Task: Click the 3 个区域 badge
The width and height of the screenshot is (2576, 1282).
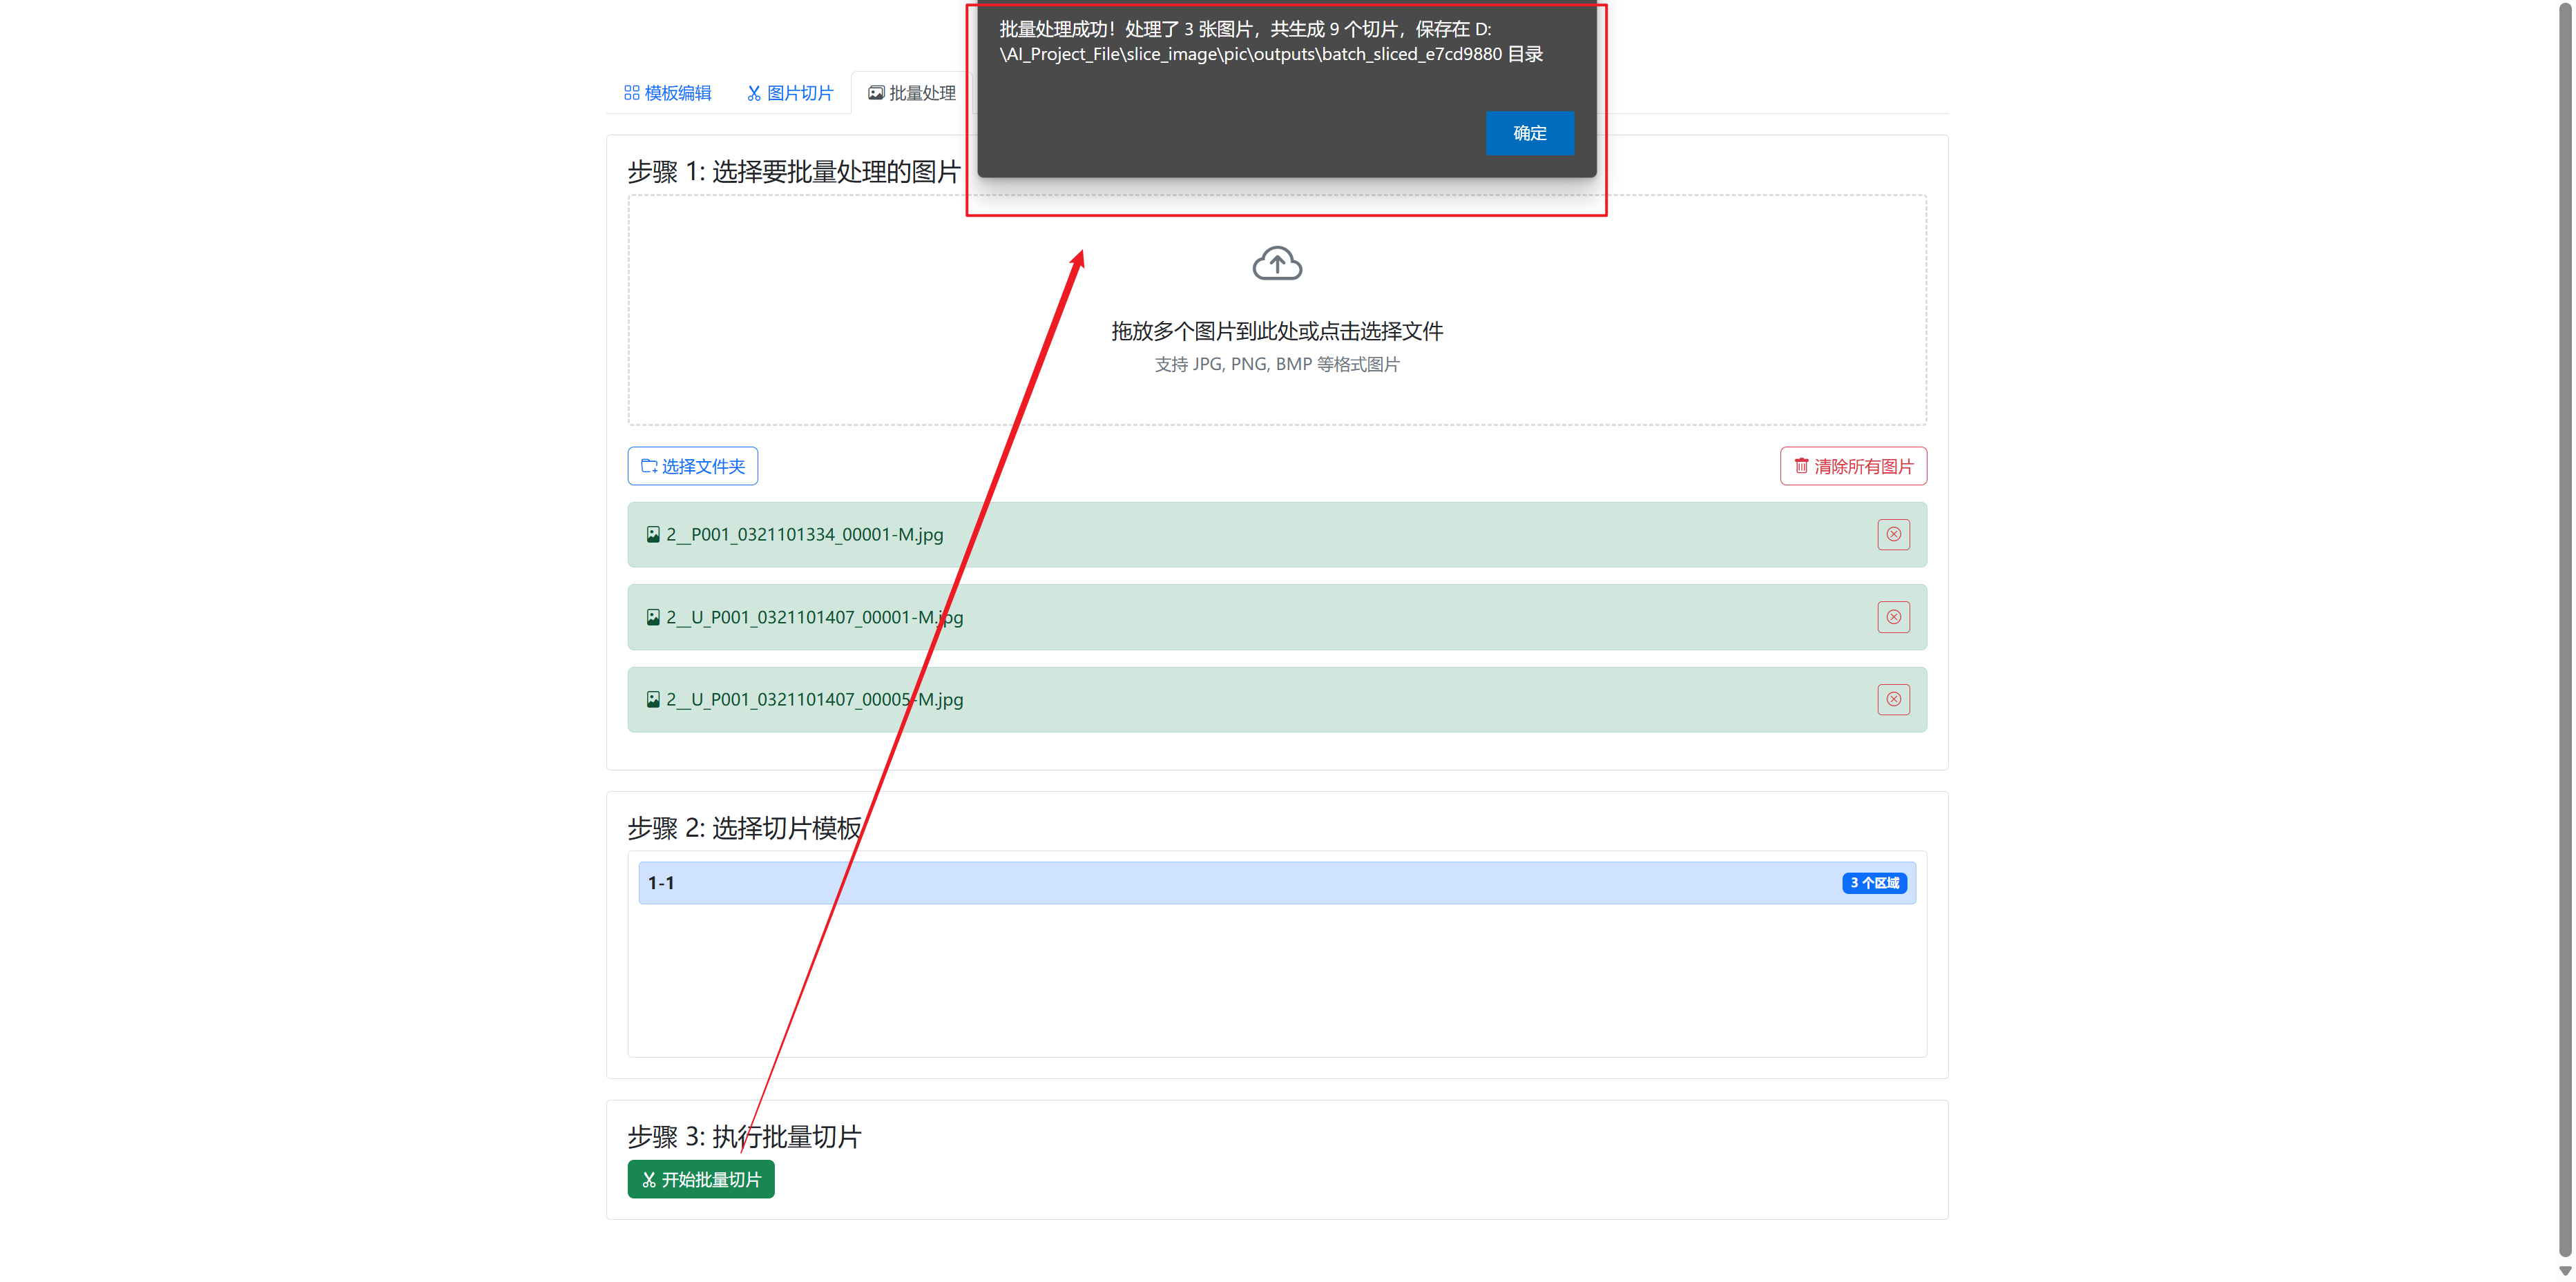Action: [1874, 883]
